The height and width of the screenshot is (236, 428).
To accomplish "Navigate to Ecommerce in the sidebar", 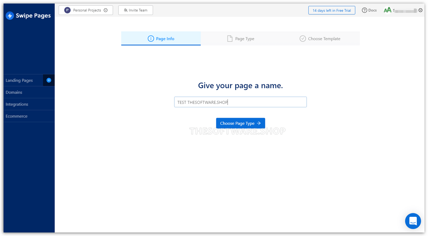I will (x=16, y=116).
